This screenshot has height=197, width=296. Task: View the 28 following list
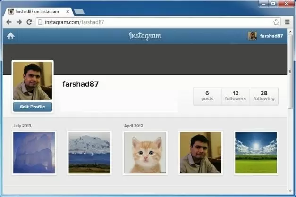(x=263, y=96)
